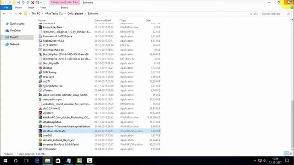Screen dimensions: 294x165
Task: Select the vlc-2.2.4-win32 cone icon
Action: coord(40,109)
